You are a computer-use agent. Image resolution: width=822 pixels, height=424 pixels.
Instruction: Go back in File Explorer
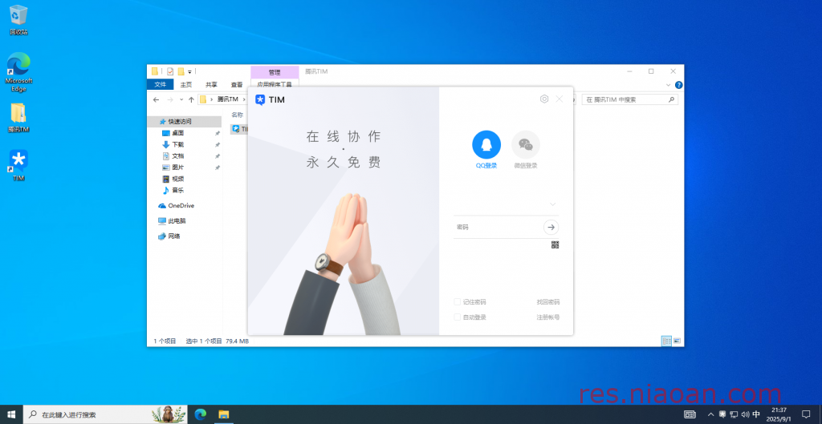coord(156,99)
